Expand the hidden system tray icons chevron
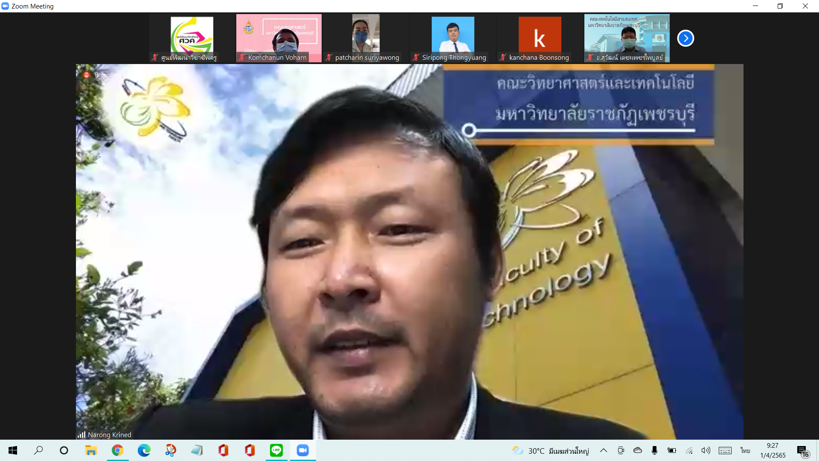The image size is (819, 461). [603, 450]
